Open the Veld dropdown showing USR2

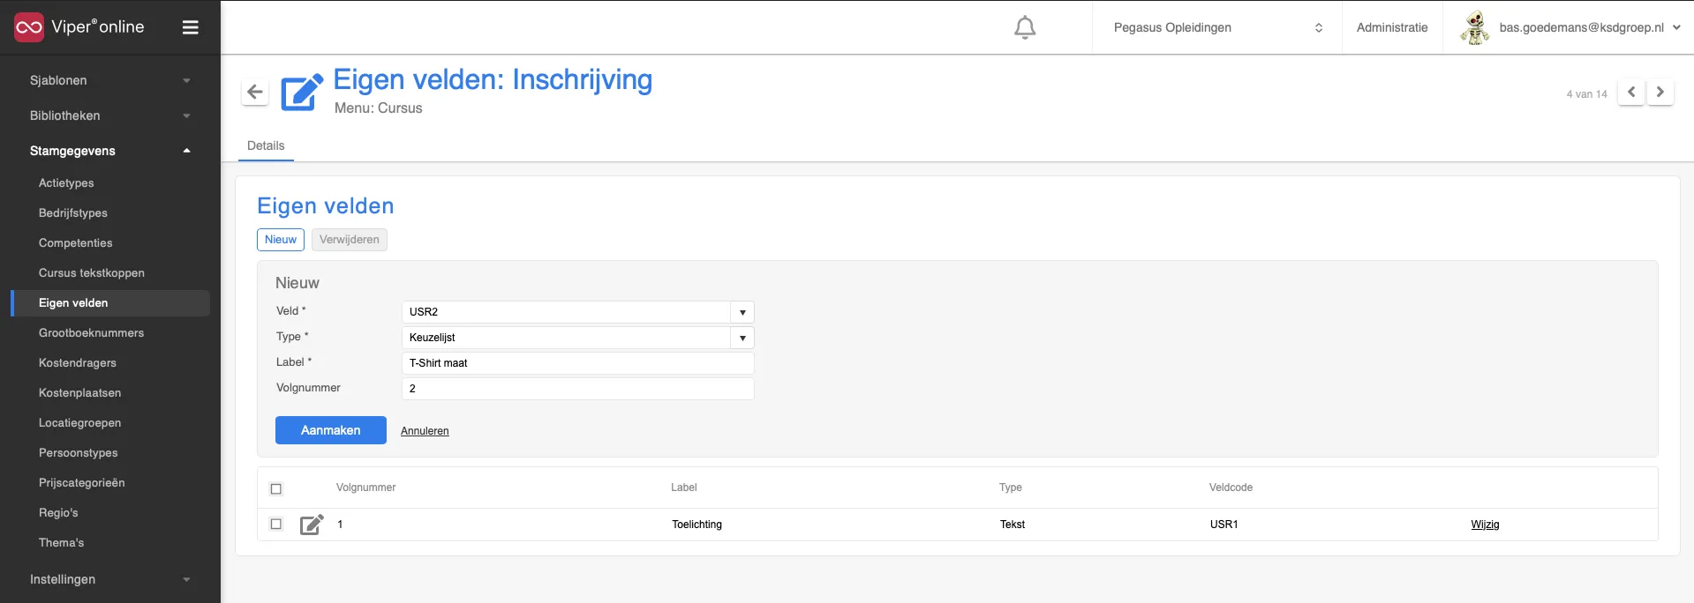click(x=578, y=312)
